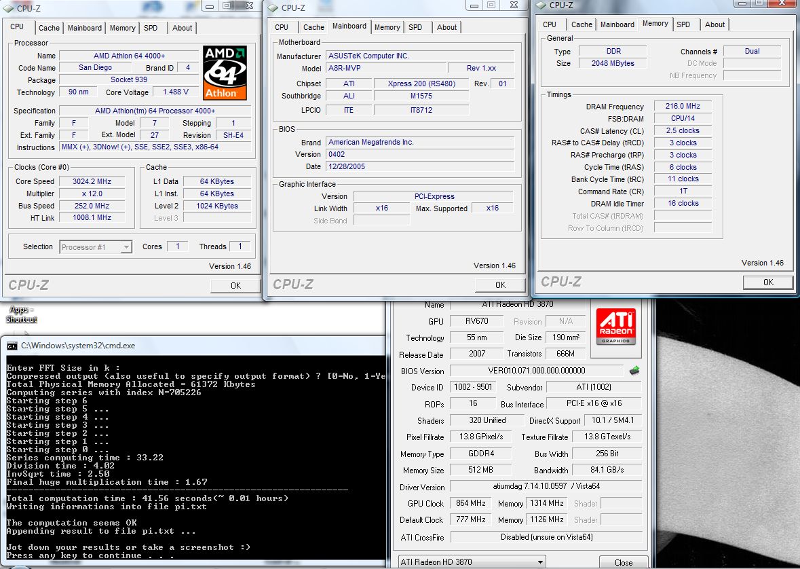Click the Bus Speed value 252.0 MHz
The width and height of the screenshot is (800, 569).
[92, 206]
